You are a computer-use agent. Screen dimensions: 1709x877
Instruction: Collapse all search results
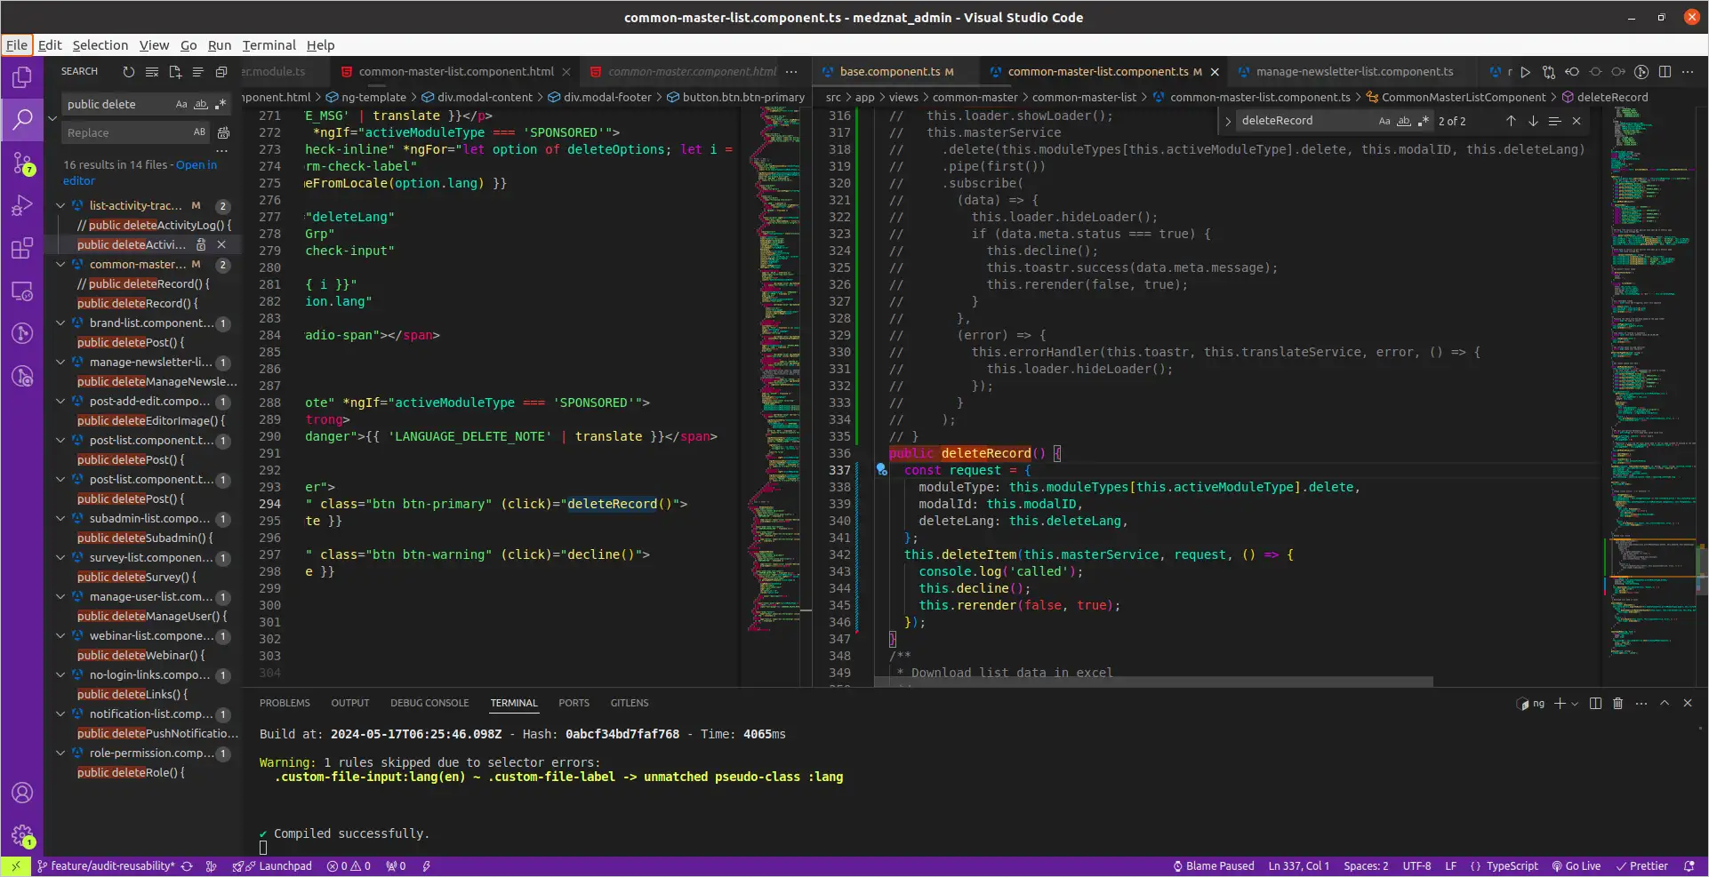(x=221, y=72)
